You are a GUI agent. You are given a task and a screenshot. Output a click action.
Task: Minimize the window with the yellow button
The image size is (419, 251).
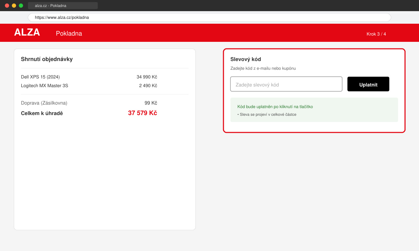(x=14, y=6)
